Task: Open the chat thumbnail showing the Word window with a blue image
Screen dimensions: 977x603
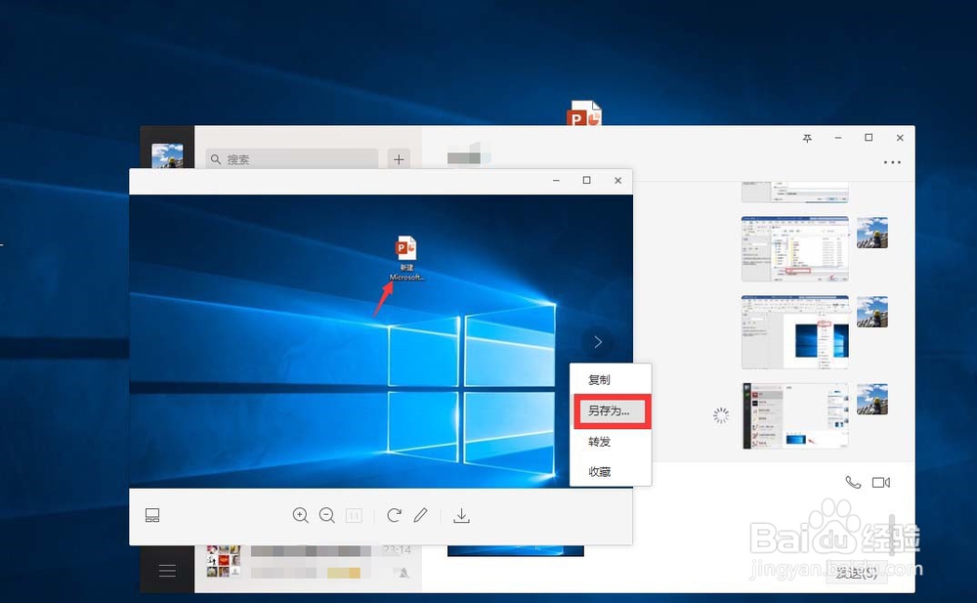Action: (x=794, y=332)
